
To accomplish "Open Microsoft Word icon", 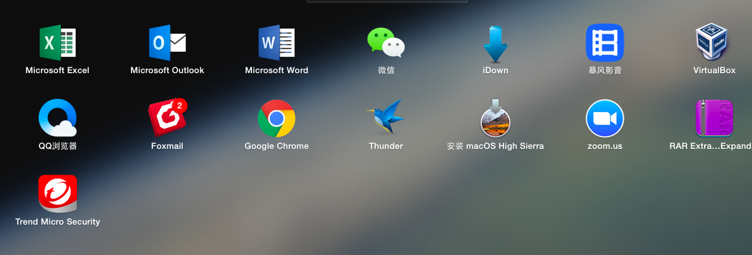I will pos(277,43).
